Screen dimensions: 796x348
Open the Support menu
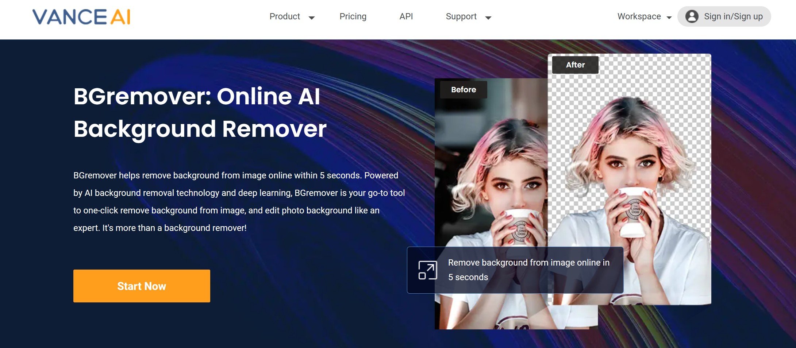point(461,16)
